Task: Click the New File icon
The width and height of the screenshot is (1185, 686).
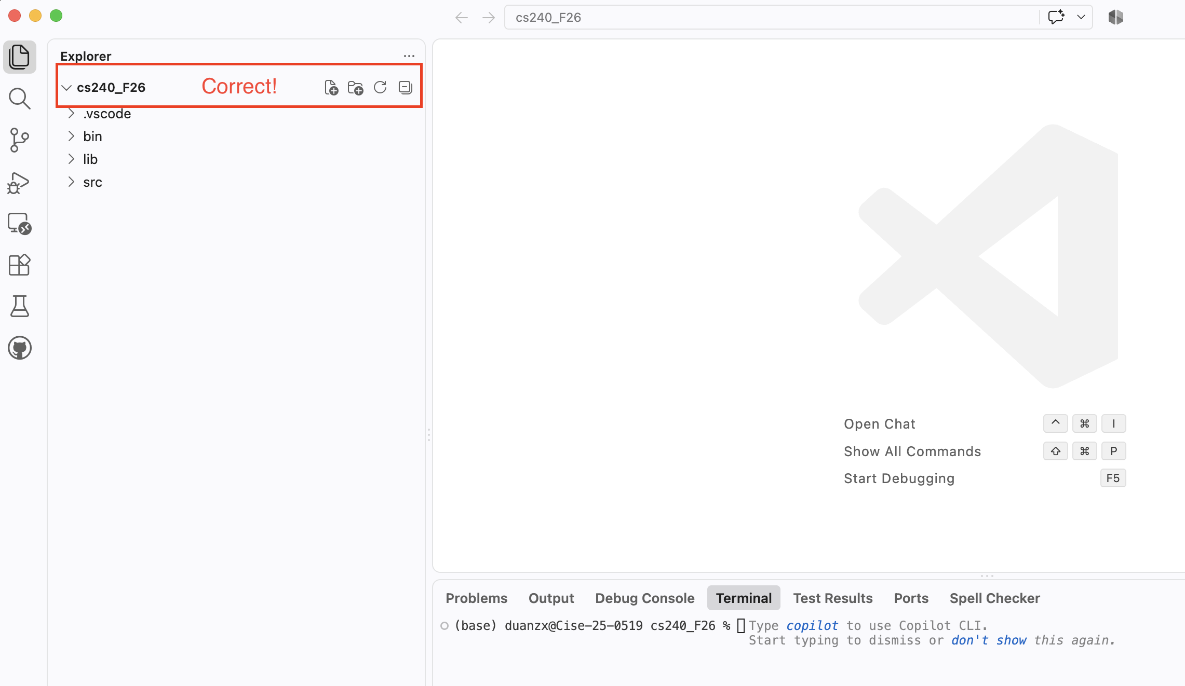Action: pos(331,88)
